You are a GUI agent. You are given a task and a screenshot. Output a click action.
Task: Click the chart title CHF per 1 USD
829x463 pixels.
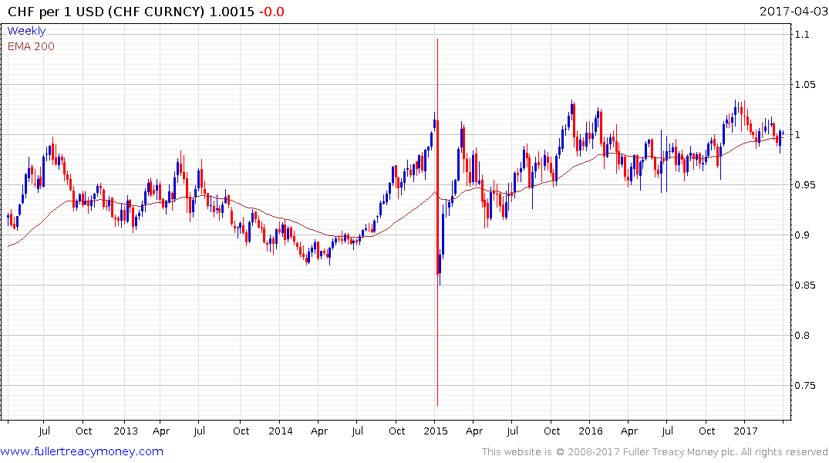56,12
